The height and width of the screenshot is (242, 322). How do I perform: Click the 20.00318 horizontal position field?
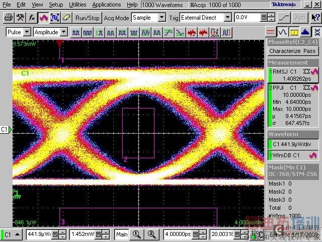tap(222, 234)
